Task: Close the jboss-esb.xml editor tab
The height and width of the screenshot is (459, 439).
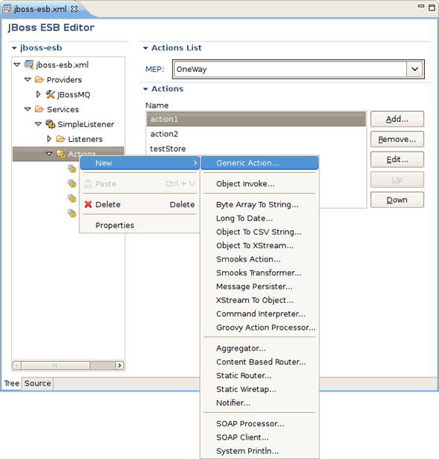Action: [x=74, y=9]
